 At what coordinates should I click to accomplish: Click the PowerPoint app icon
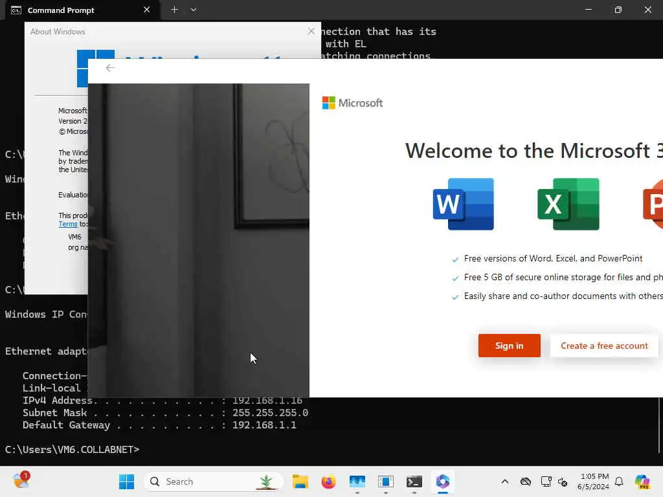pyautogui.click(x=653, y=204)
